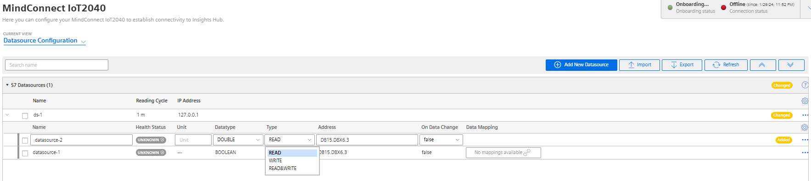Open help for S7 Datasources
811x181 pixels.
click(x=805, y=85)
